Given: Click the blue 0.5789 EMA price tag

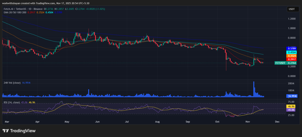Looking at the screenshot, I should click(x=292, y=48).
